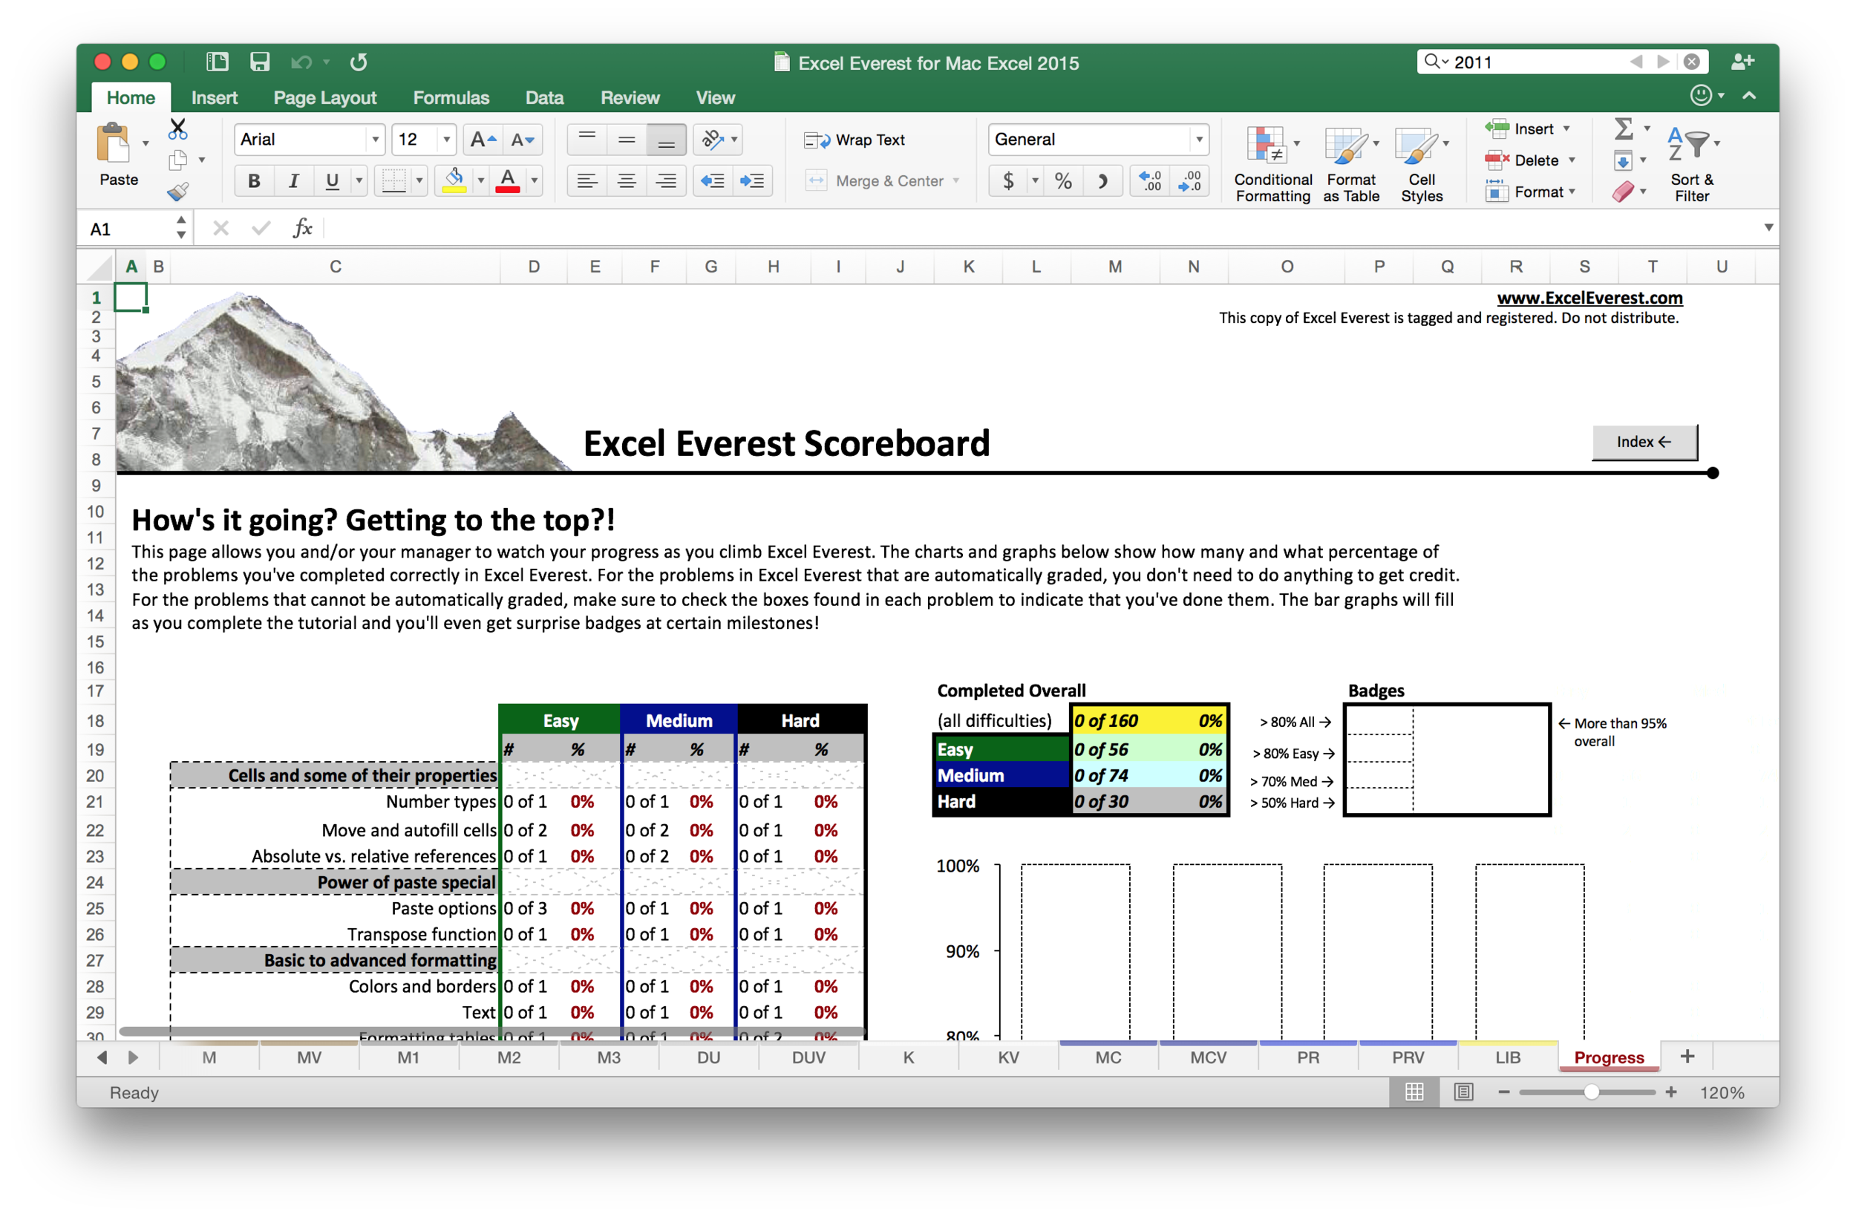
Task: Click the Index button on the scoreboard
Action: point(1644,442)
